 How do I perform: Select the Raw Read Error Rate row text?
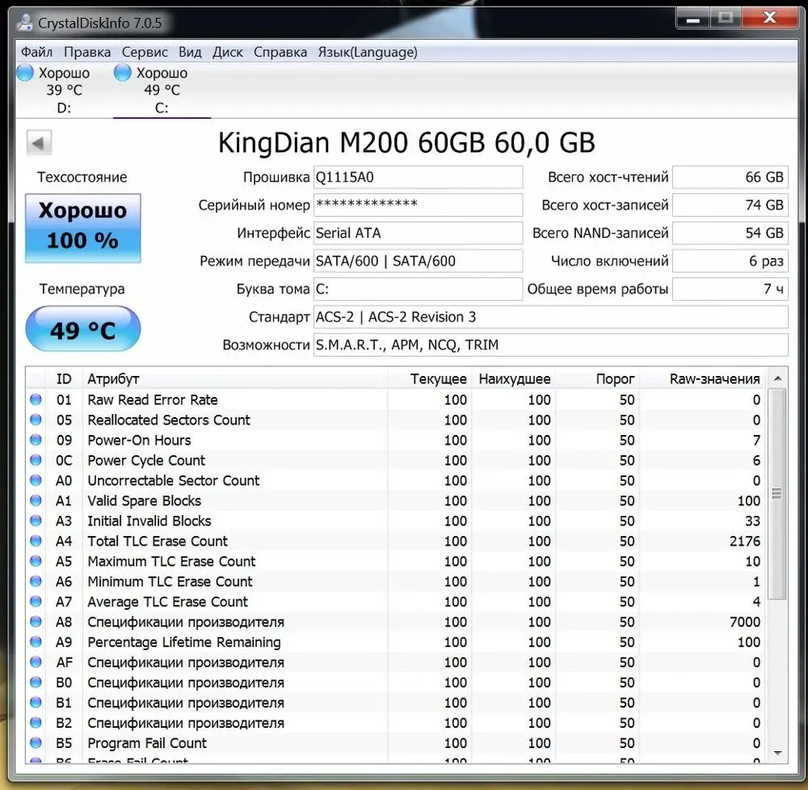click(153, 399)
